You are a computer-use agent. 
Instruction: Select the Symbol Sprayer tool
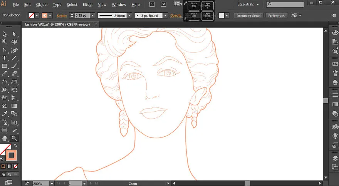point(5,122)
